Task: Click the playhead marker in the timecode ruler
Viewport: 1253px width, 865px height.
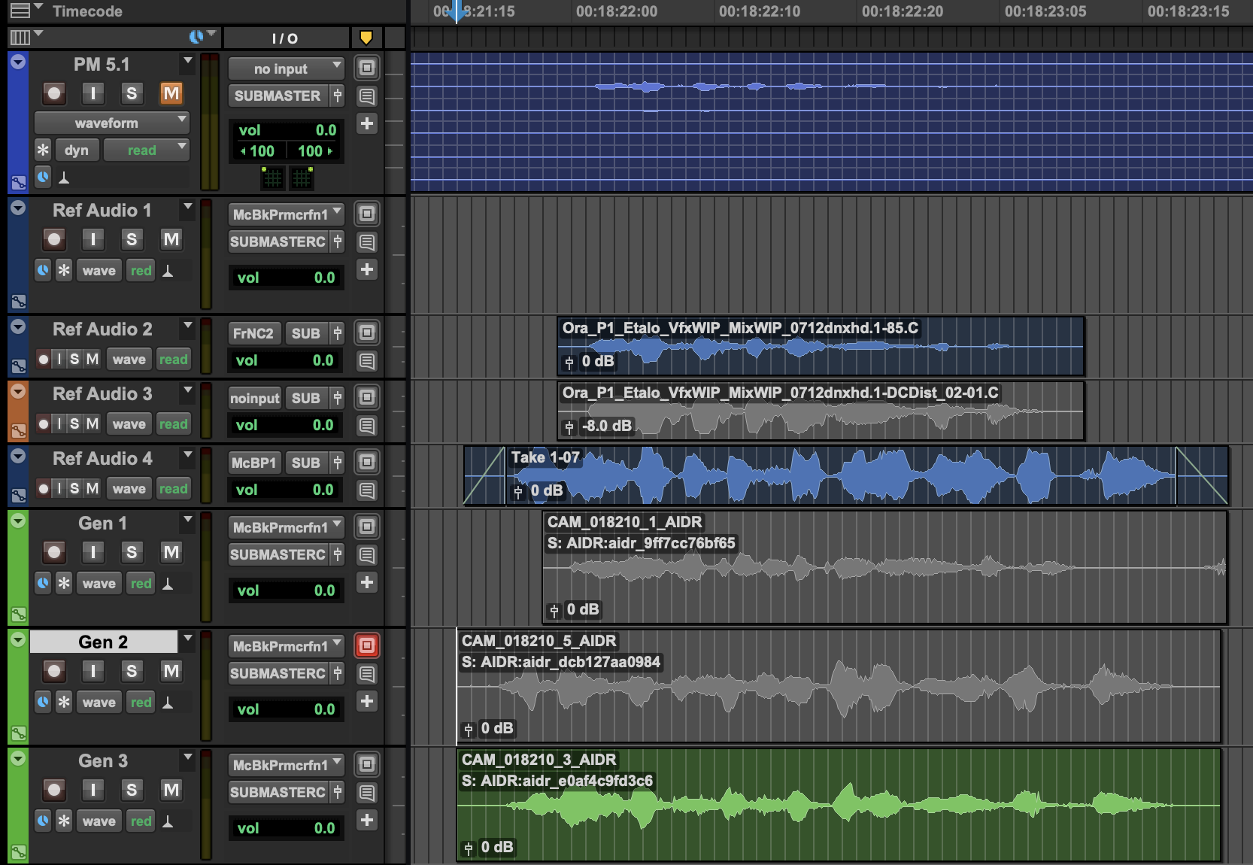Action: pyautogui.click(x=456, y=11)
